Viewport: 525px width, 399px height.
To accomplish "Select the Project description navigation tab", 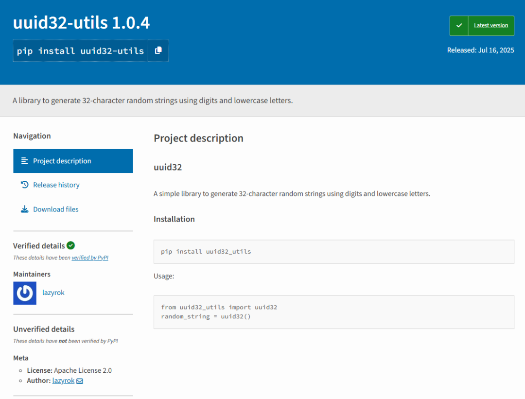I will point(73,161).
